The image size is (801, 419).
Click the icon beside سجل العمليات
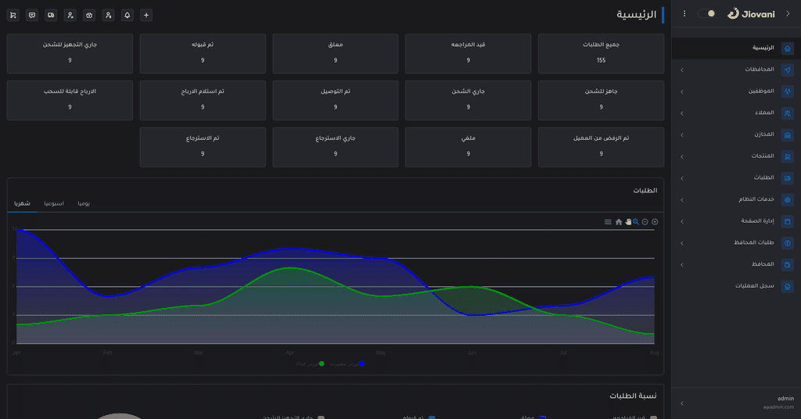[788, 286]
